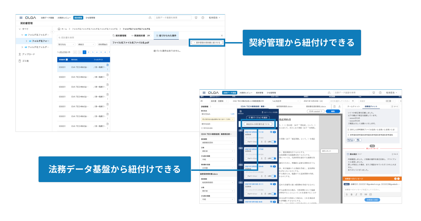The width and height of the screenshot is (421, 221).
Task: Click the attachment paperclip icon in message editor
Action: 346,194
